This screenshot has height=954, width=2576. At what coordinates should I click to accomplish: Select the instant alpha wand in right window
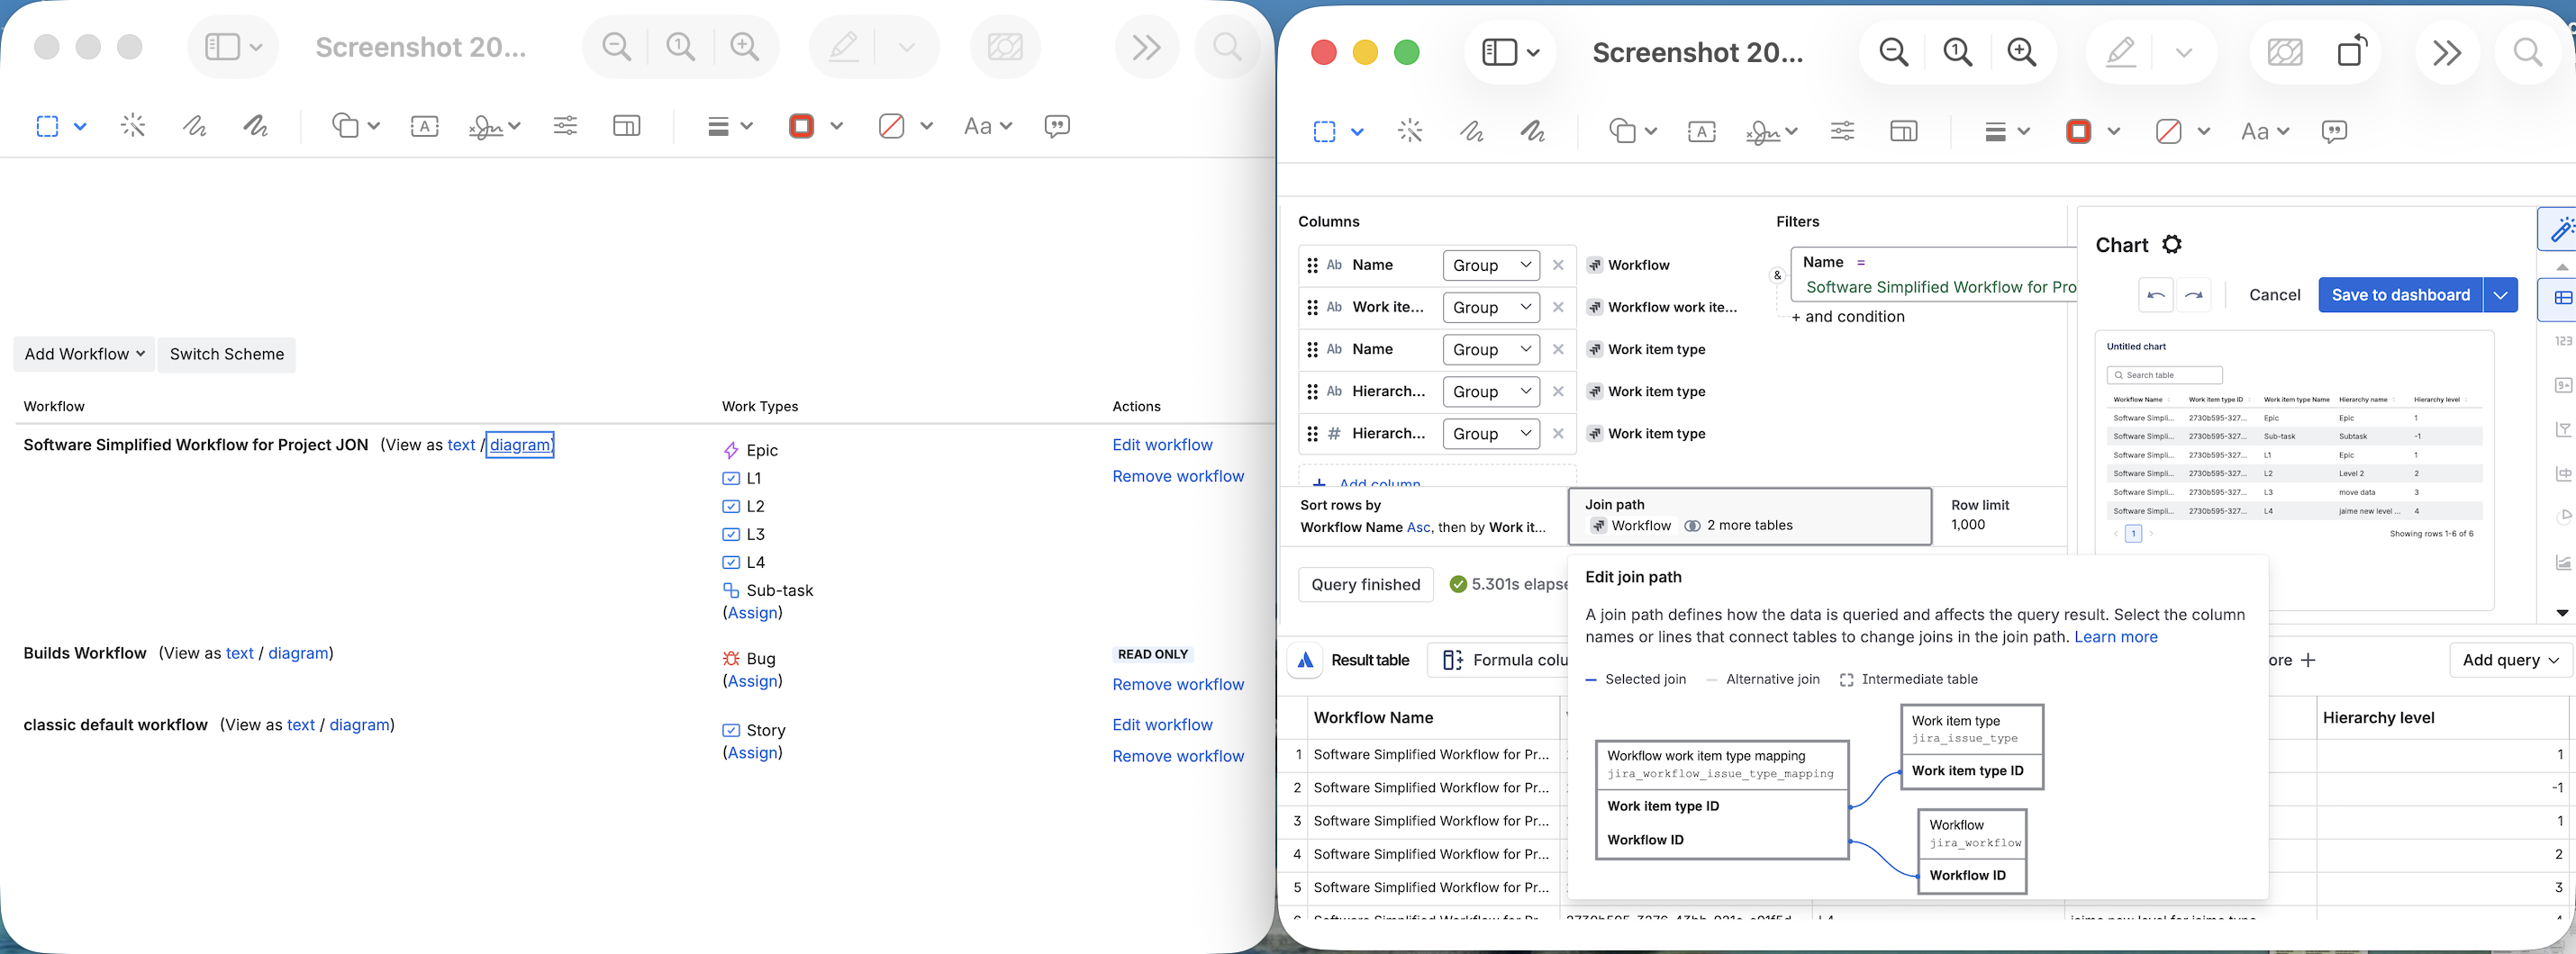(x=1410, y=130)
